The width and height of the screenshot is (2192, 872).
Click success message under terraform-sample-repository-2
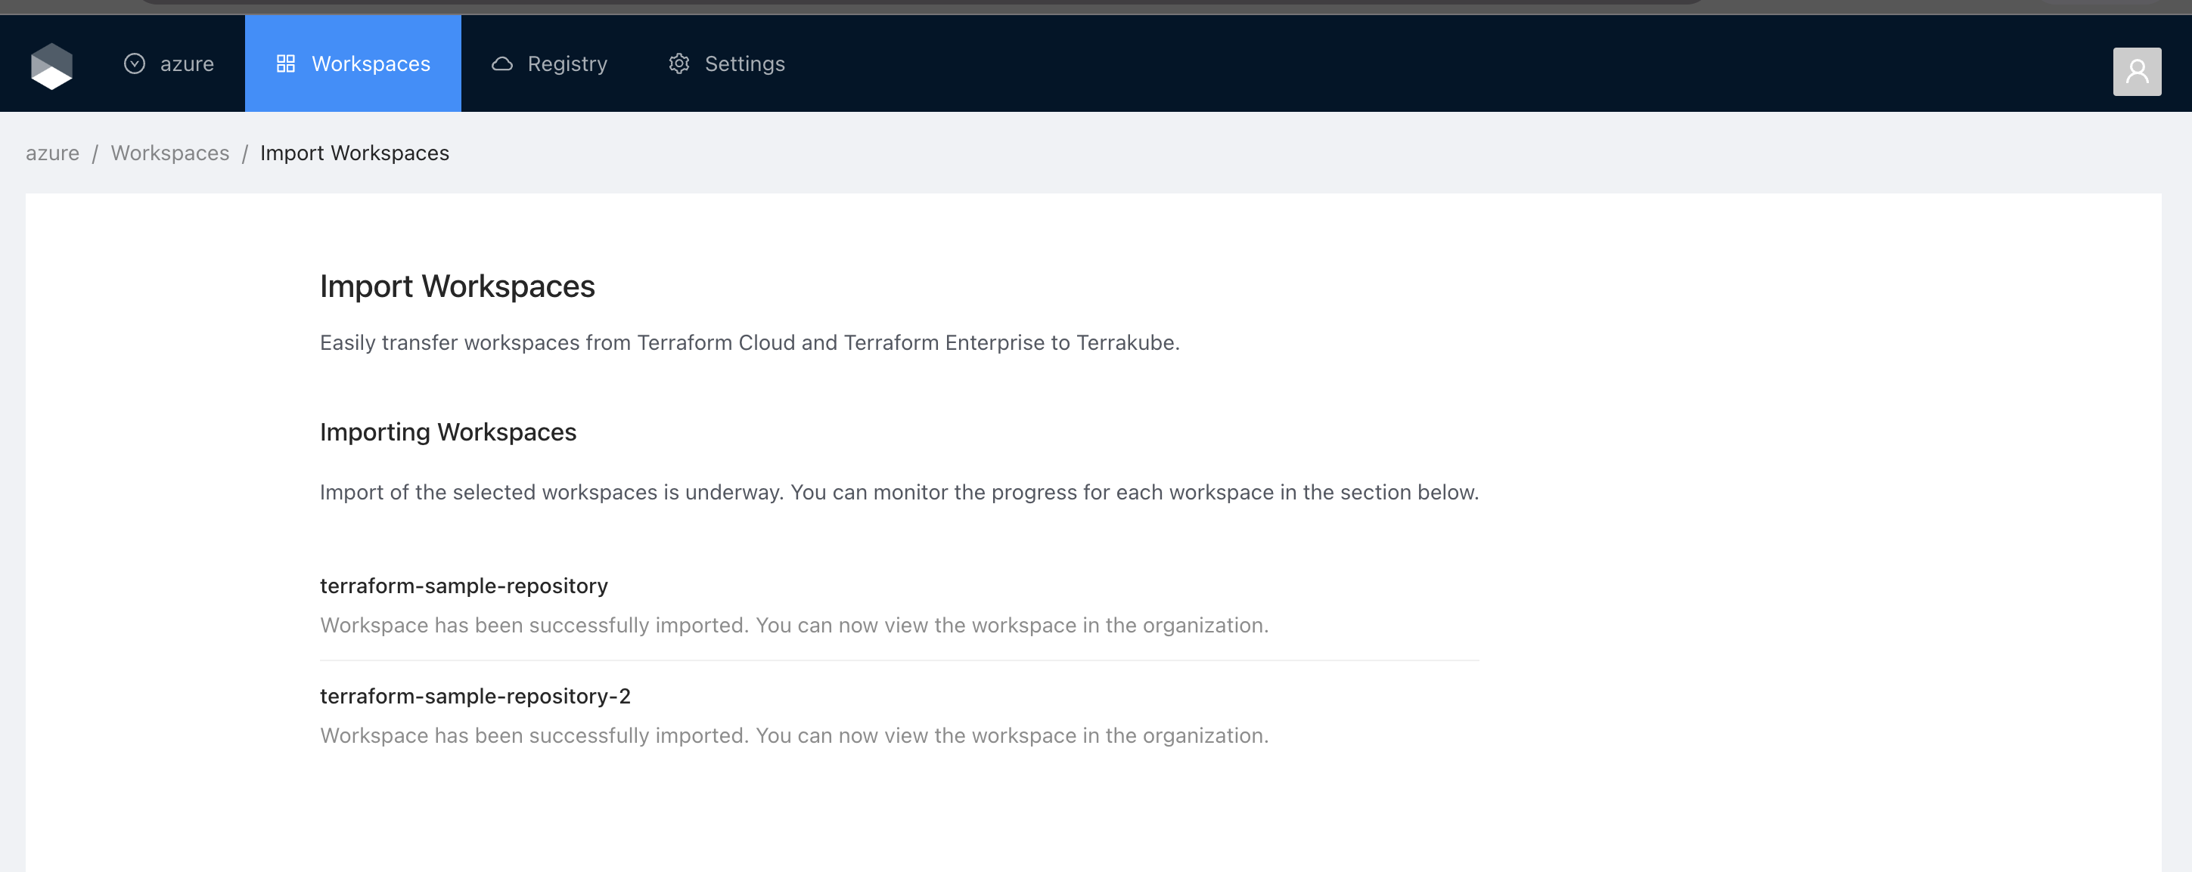click(793, 735)
